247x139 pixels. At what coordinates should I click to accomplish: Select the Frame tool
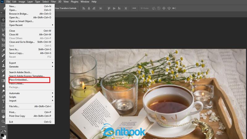pos(3,45)
